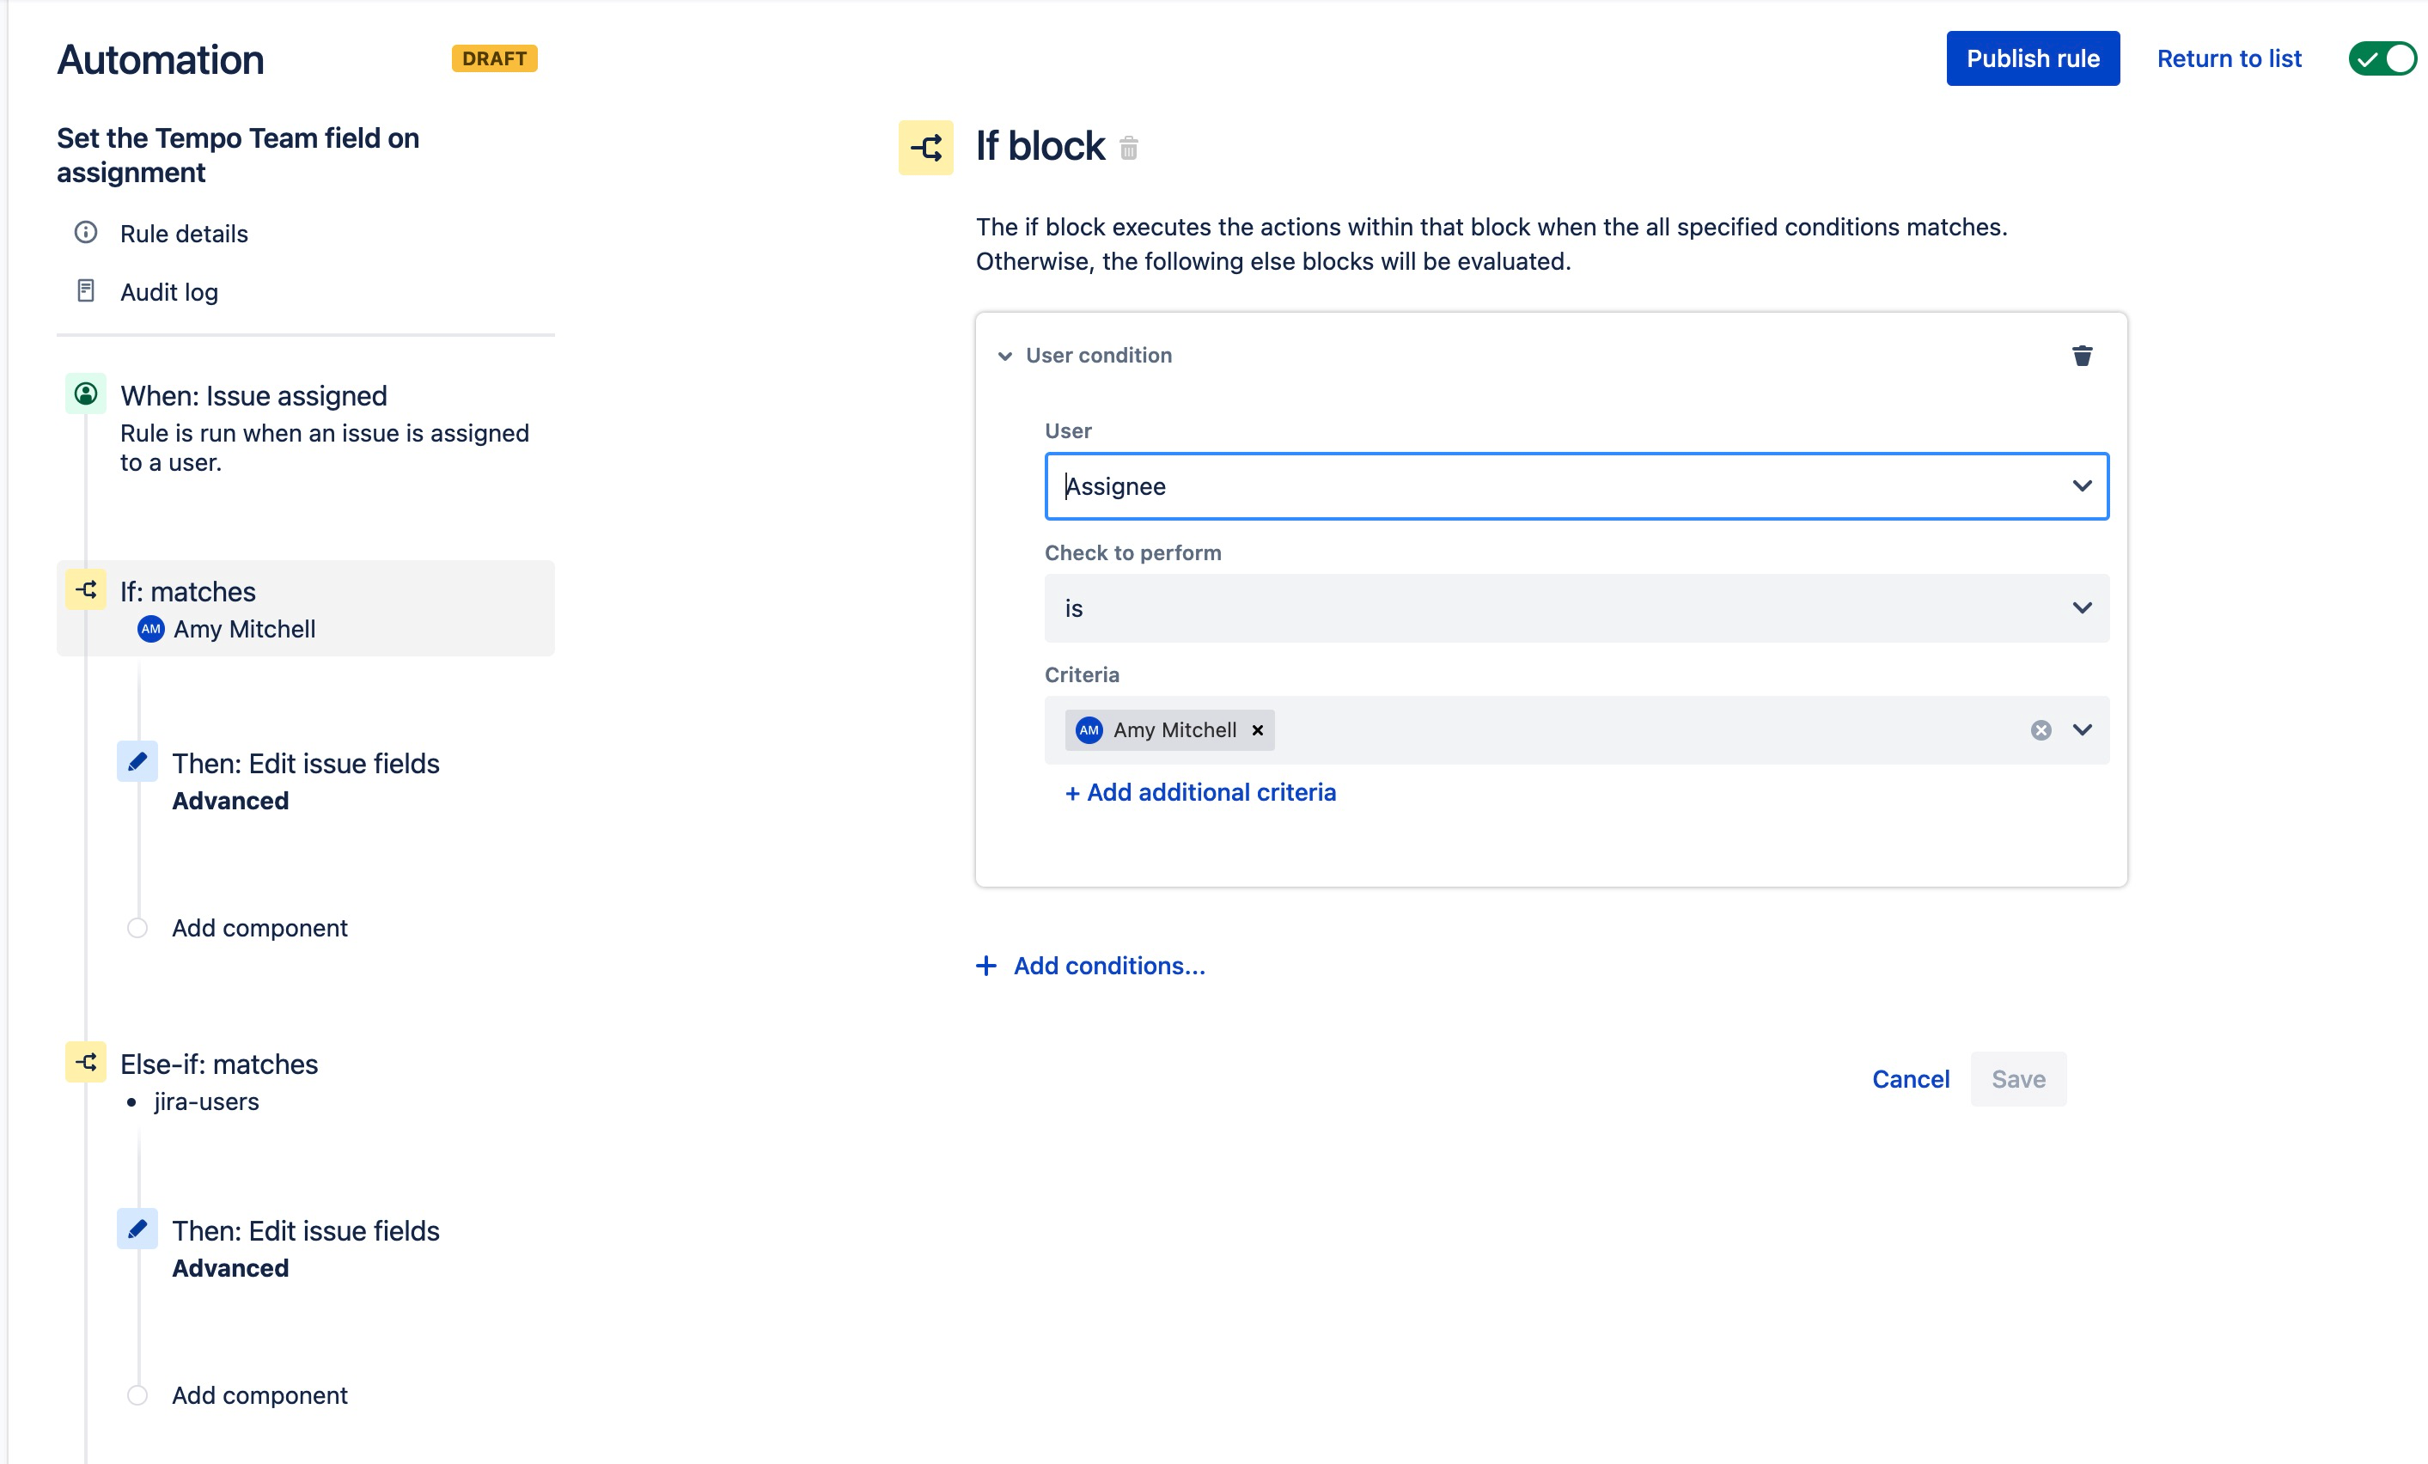Click the Rule details info icon

86,233
